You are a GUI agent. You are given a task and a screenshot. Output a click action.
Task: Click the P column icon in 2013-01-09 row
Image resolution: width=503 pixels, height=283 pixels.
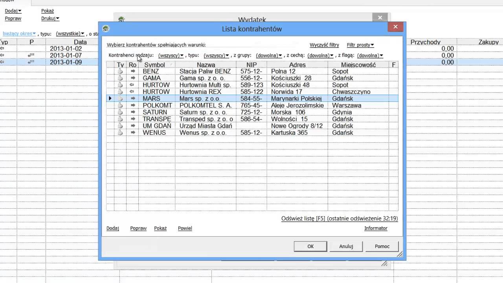[x=31, y=62]
